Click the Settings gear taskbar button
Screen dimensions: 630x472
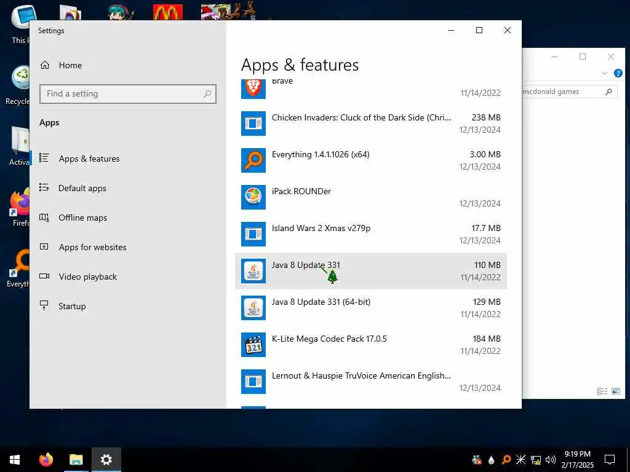tap(106, 460)
